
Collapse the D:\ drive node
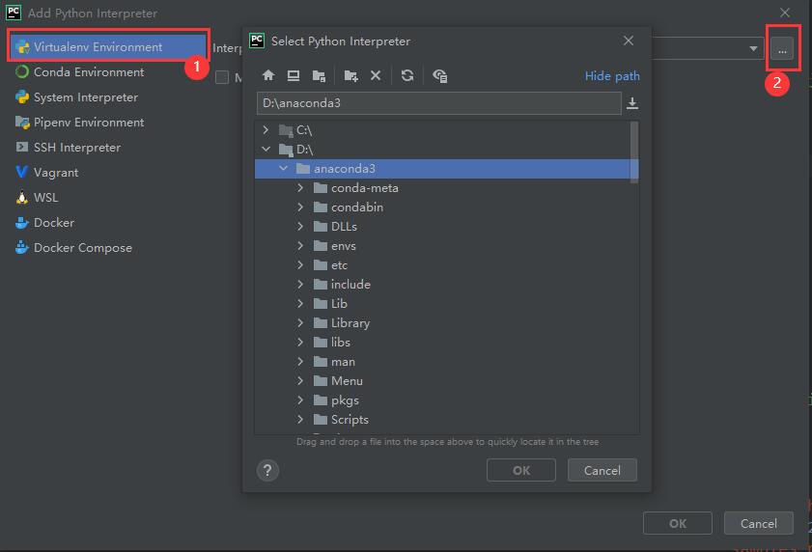click(266, 149)
